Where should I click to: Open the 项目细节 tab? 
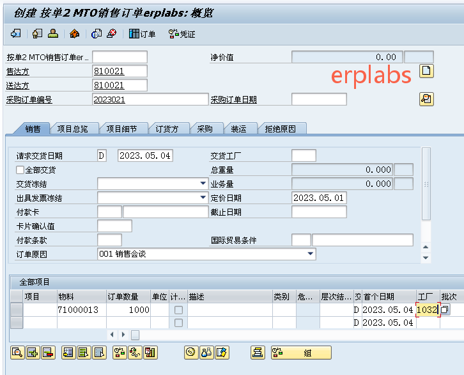coord(121,129)
